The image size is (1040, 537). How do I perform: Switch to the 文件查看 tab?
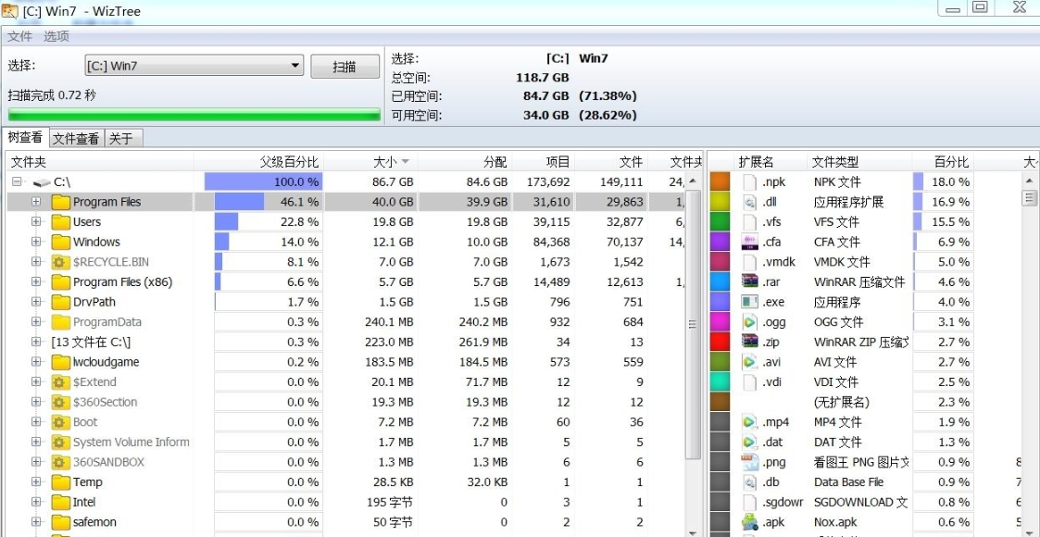[x=76, y=139]
